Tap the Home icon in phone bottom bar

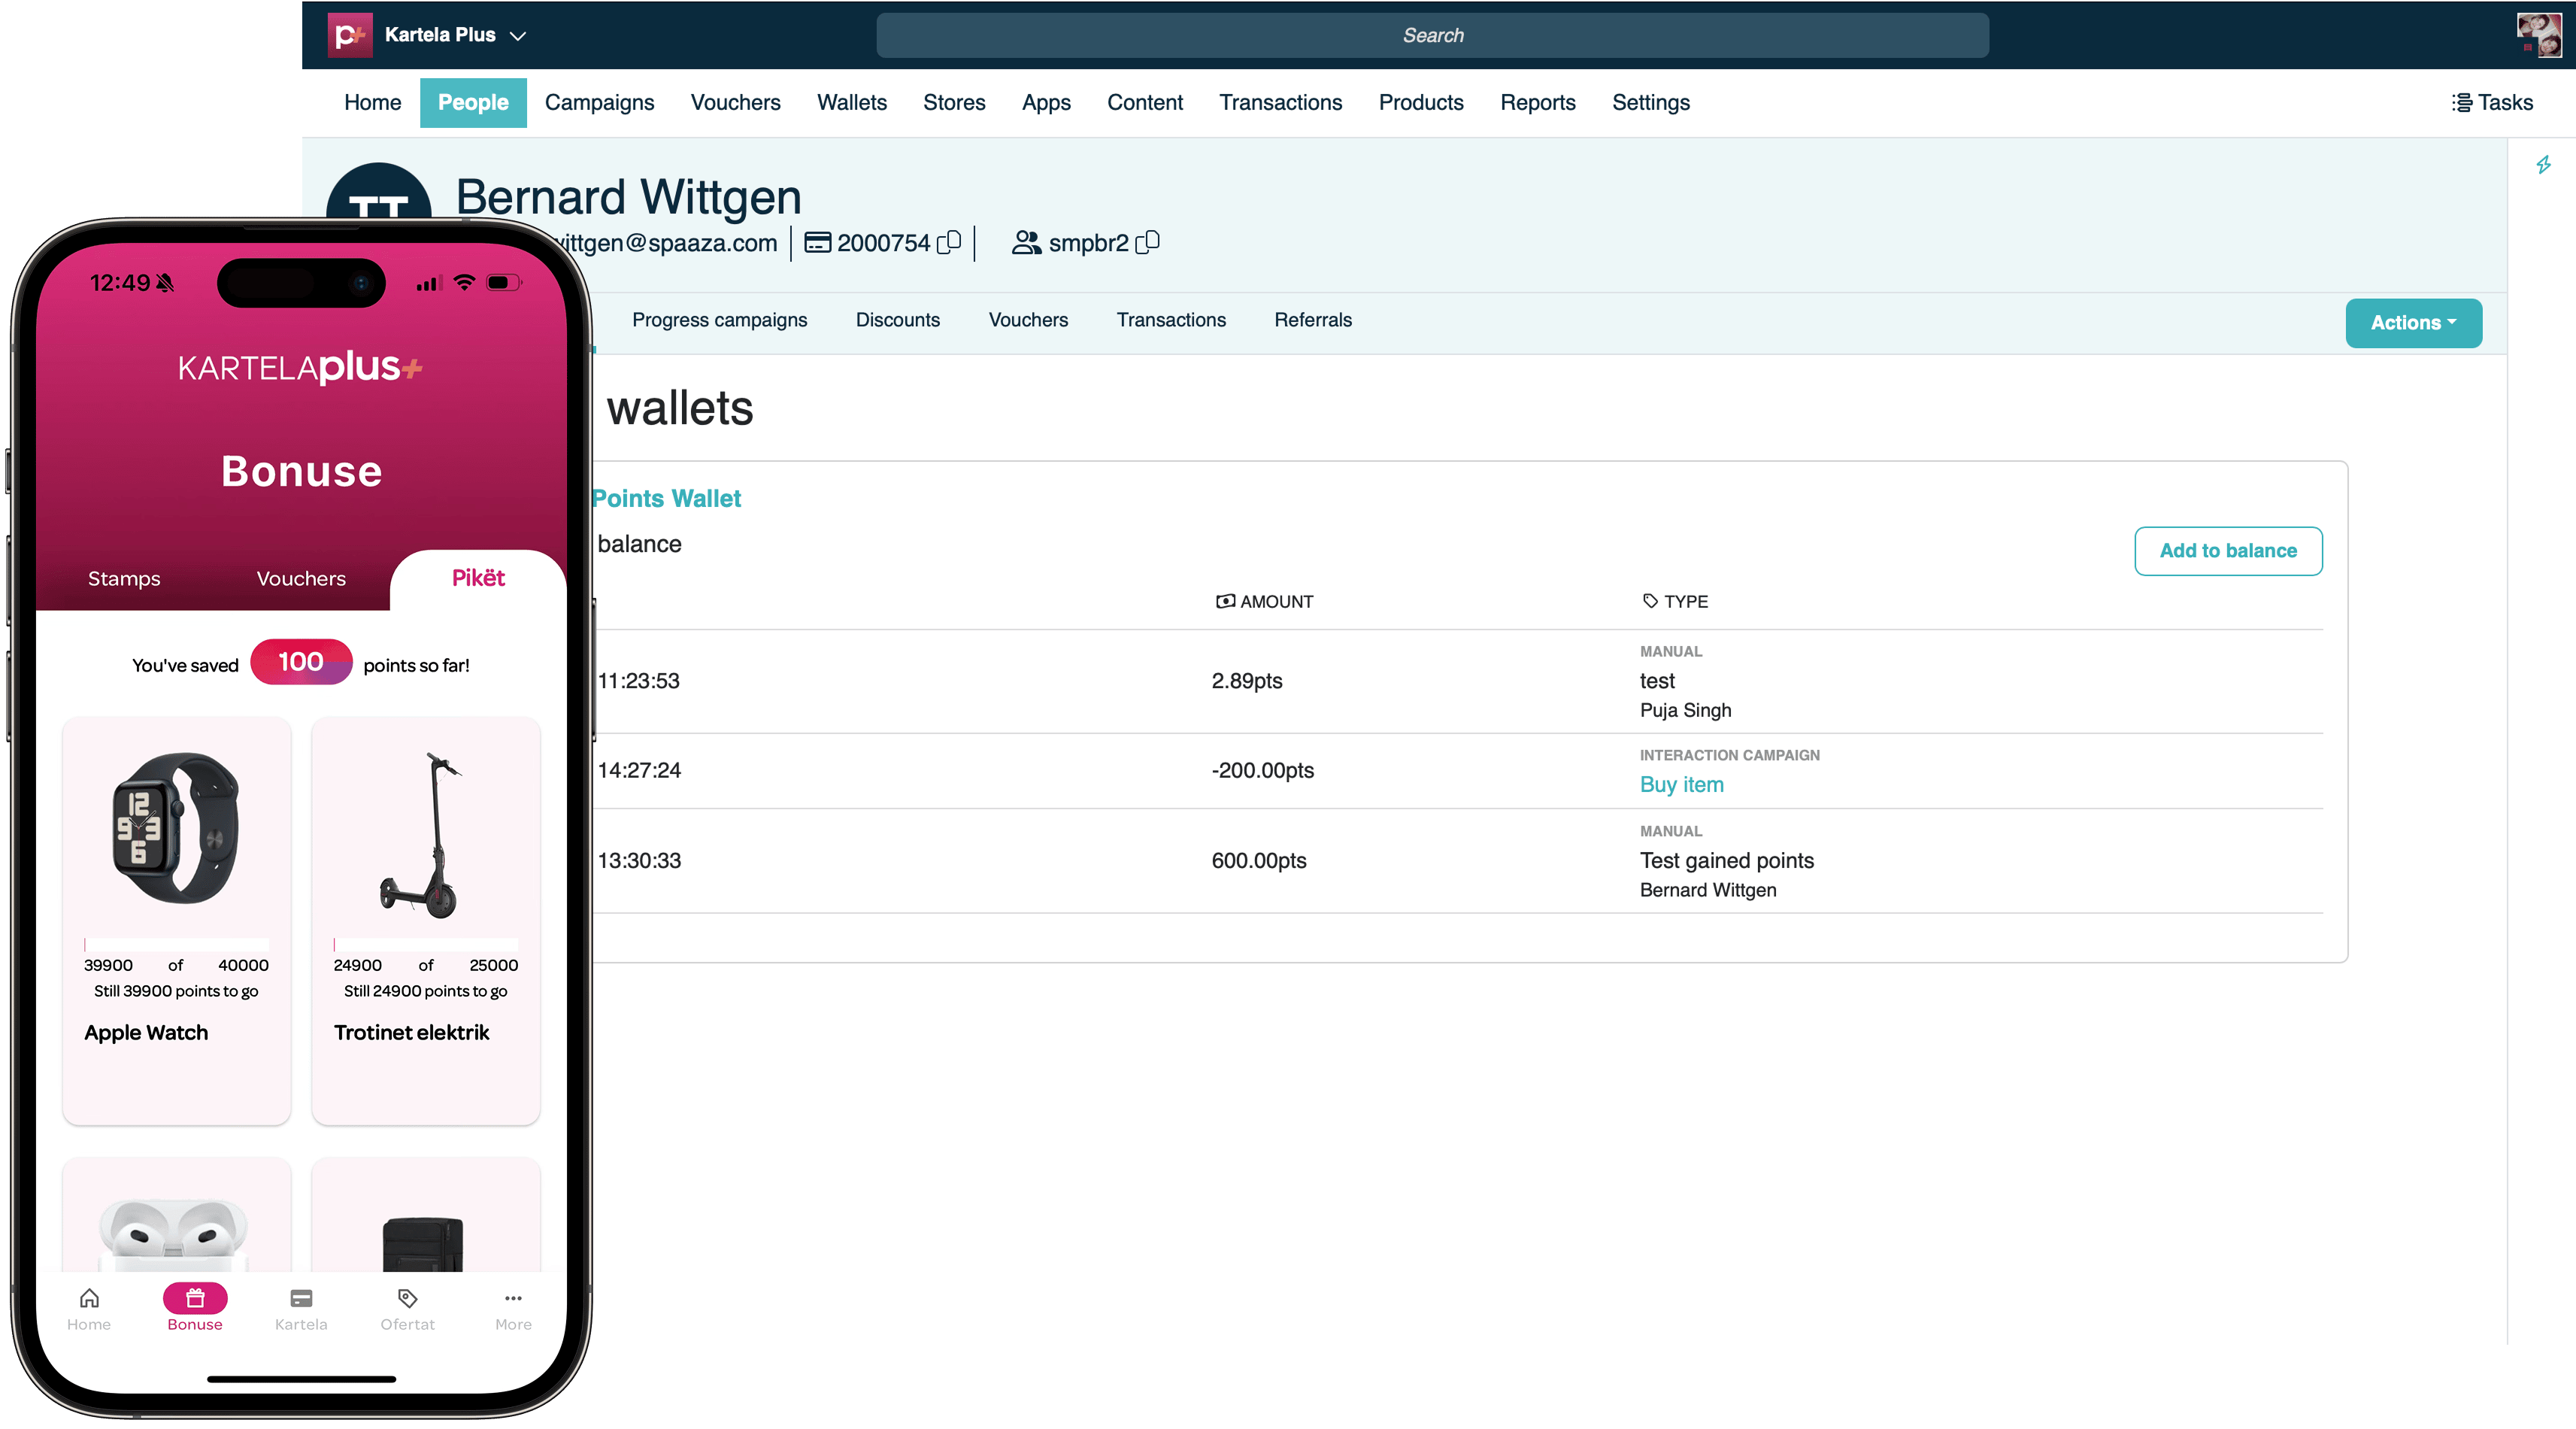click(x=89, y=1297)
